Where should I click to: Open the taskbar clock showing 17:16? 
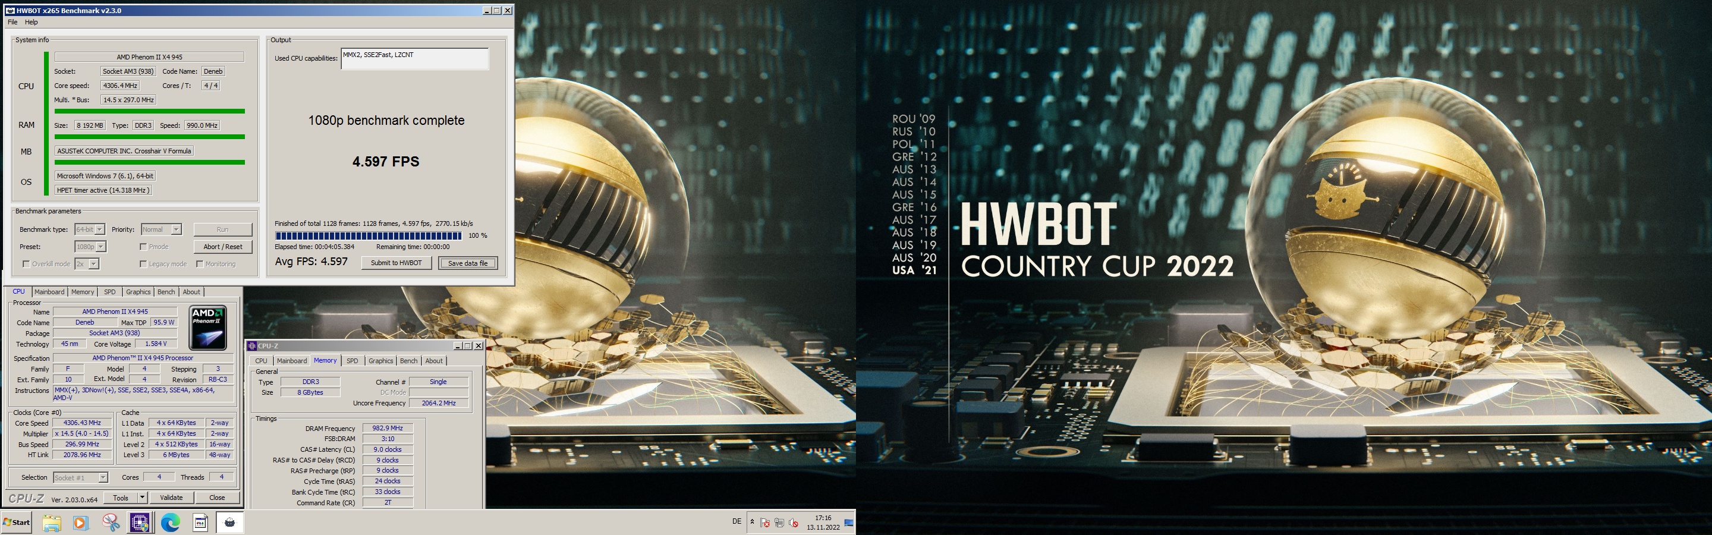(823, 523)
